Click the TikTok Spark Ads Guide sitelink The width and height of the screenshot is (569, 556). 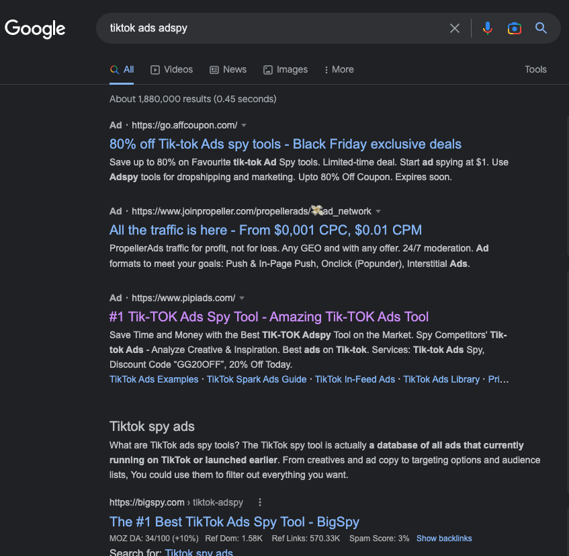257,379
